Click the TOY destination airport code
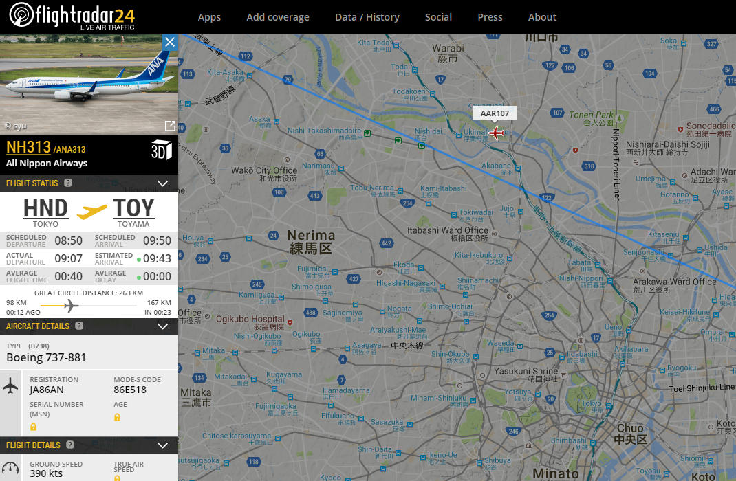The image size is (736, 481). click(x=133, y=208)
